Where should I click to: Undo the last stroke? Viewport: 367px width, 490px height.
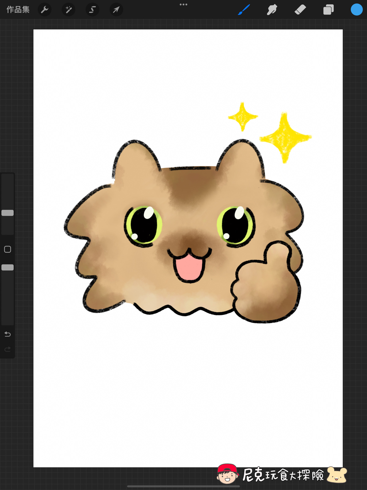coord(8,334)
